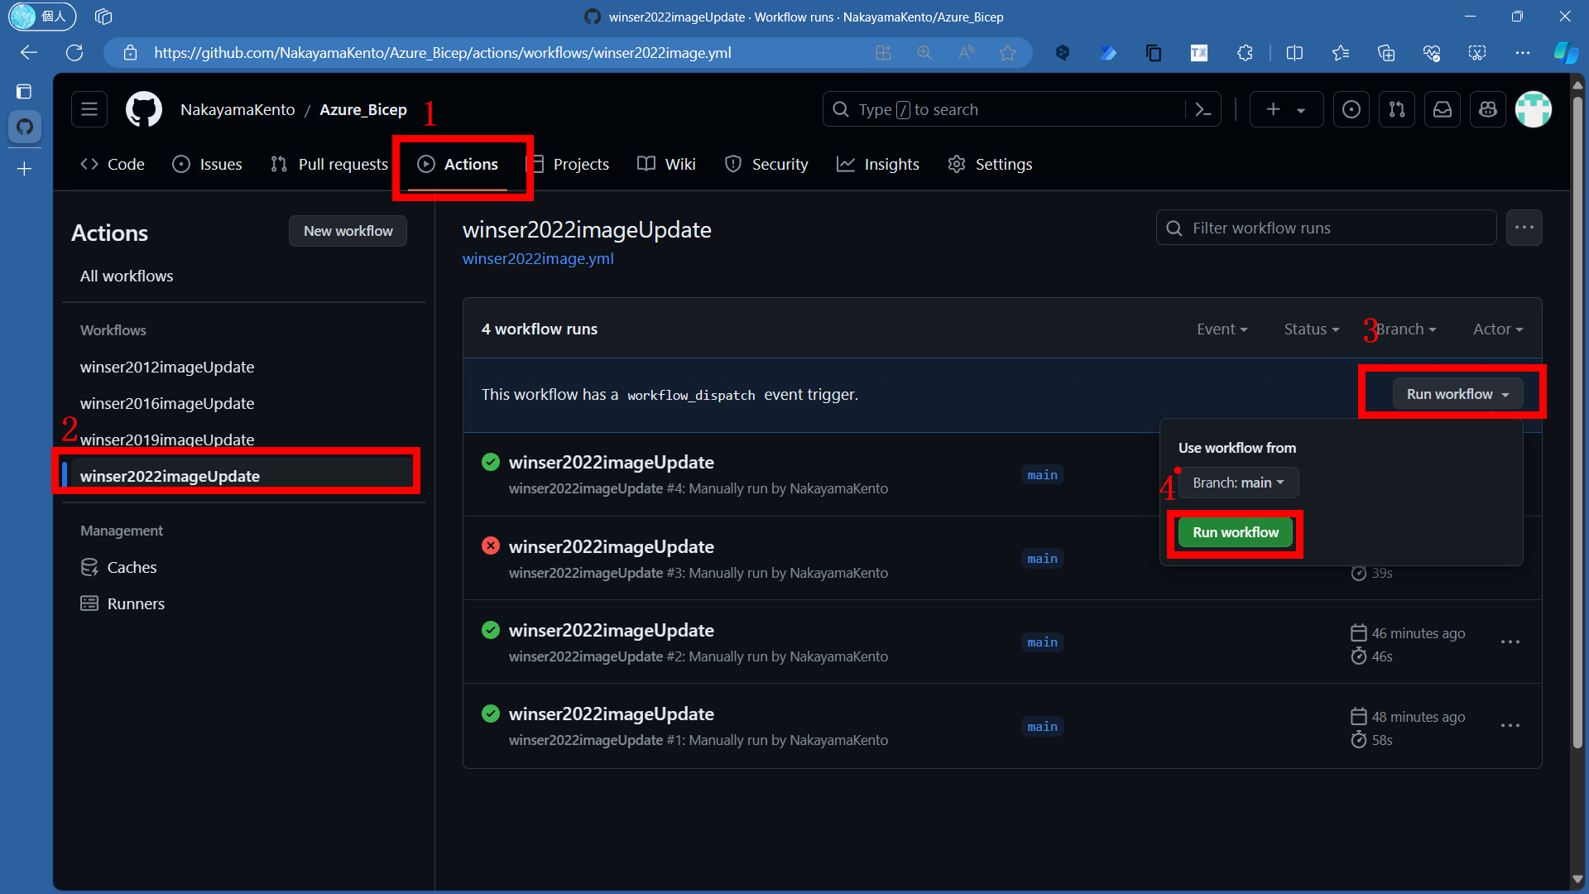This screenshot has height=894, width=1589.
Task: Expand the Status filter dropdown
Action: [1311, 329]
